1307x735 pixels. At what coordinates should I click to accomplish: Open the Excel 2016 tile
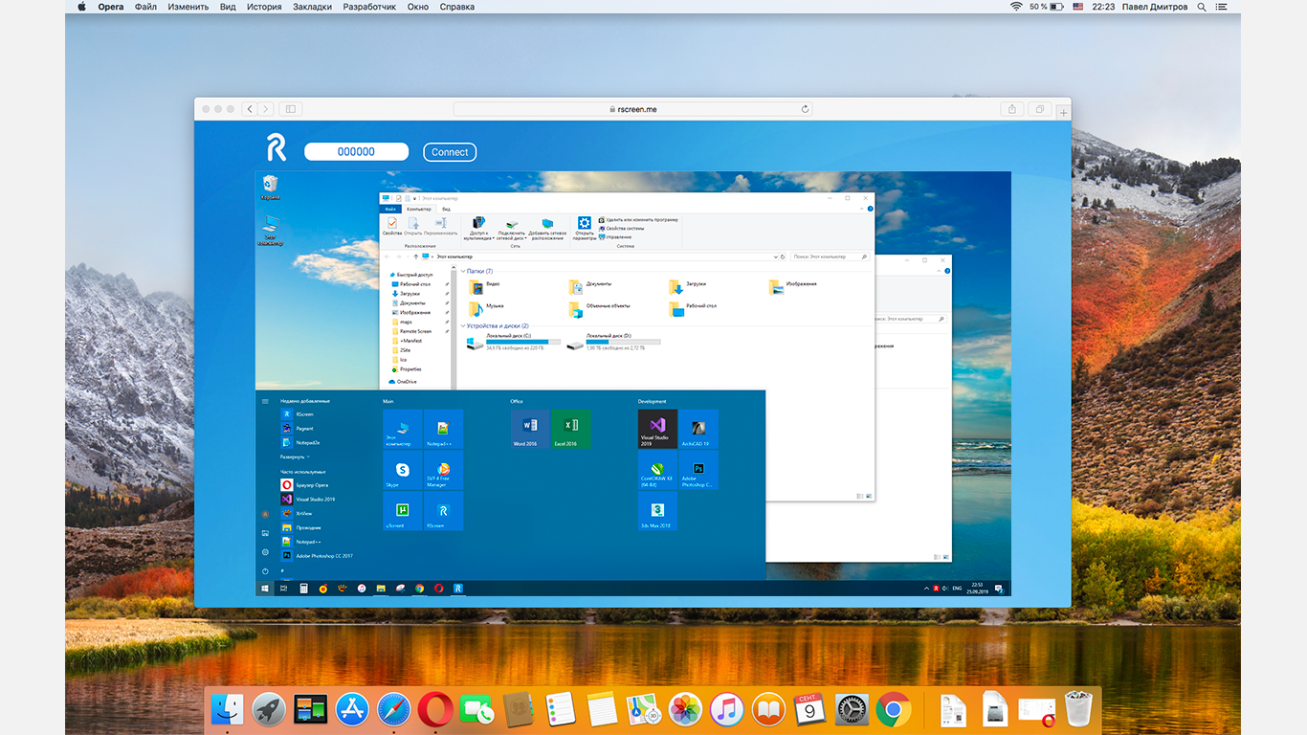[x=570, y=430]
